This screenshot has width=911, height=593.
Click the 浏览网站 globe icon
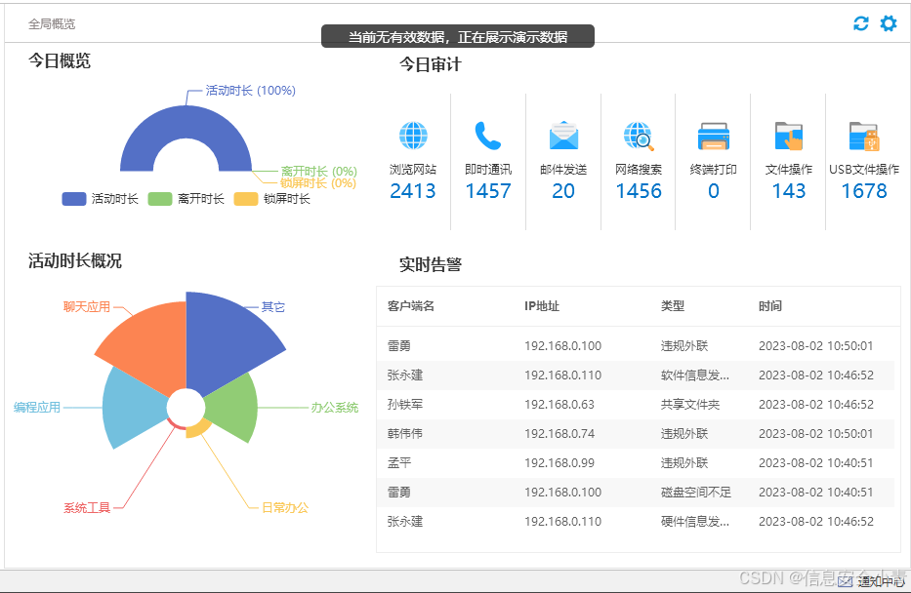[413, 136]
